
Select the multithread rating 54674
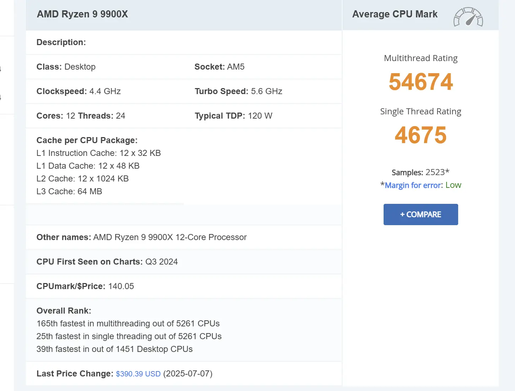click(421, 82)
